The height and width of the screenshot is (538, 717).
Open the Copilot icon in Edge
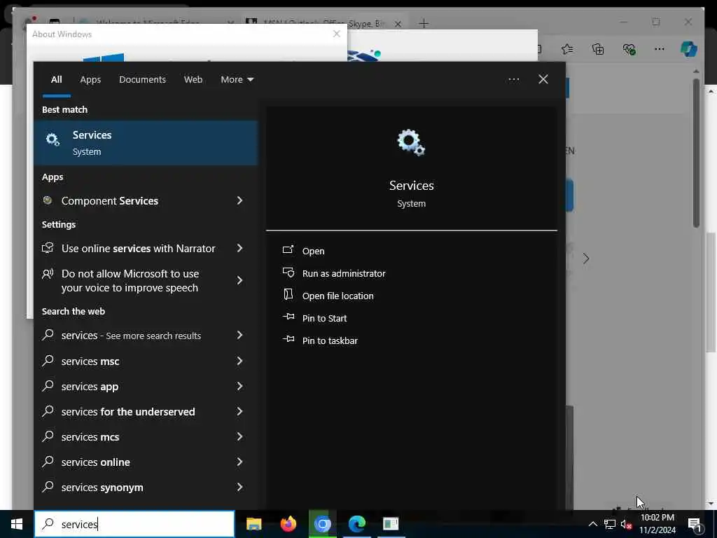(689, 49)
